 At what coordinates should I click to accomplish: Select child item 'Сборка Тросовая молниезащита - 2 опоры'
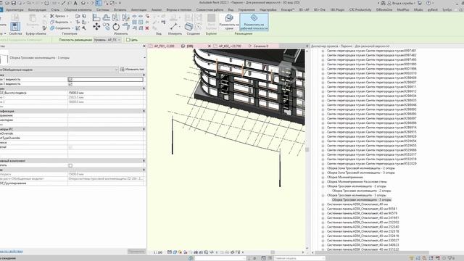[361, 191]
